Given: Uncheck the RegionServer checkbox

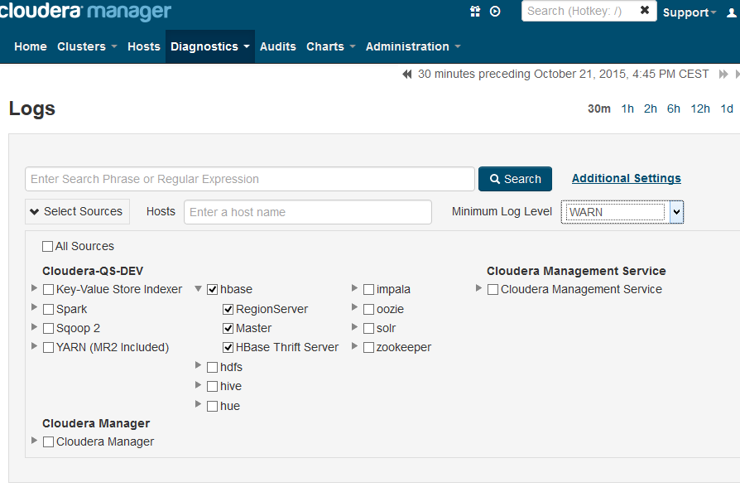Looking at the screenshot, I should coord(228,310).
